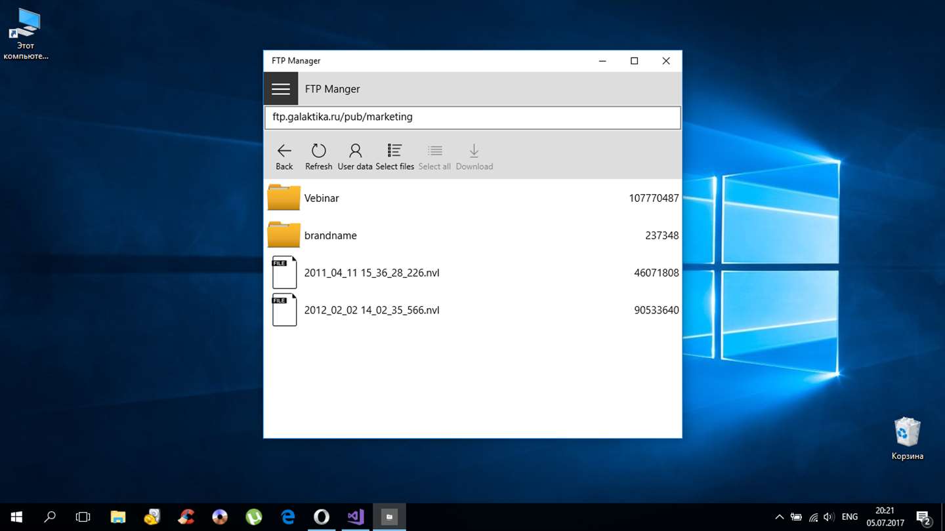
Task: Open the Action Center notifications
Action: tap(923, 517)
